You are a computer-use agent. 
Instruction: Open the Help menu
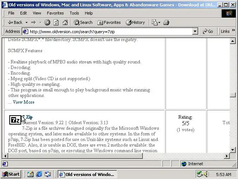pyautogui.click(x=89, y=13)
